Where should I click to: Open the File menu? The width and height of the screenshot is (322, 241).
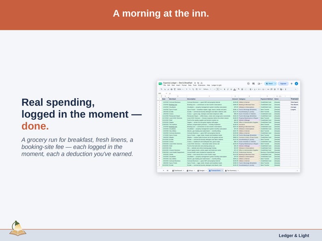pyautogui.click(x=165, y=85)
